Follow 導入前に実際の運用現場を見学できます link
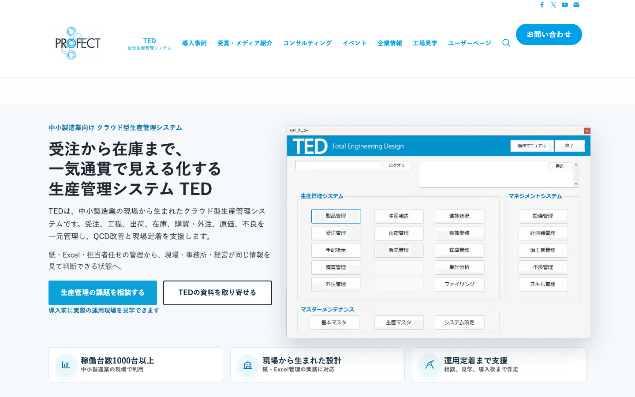 point(104,311)
